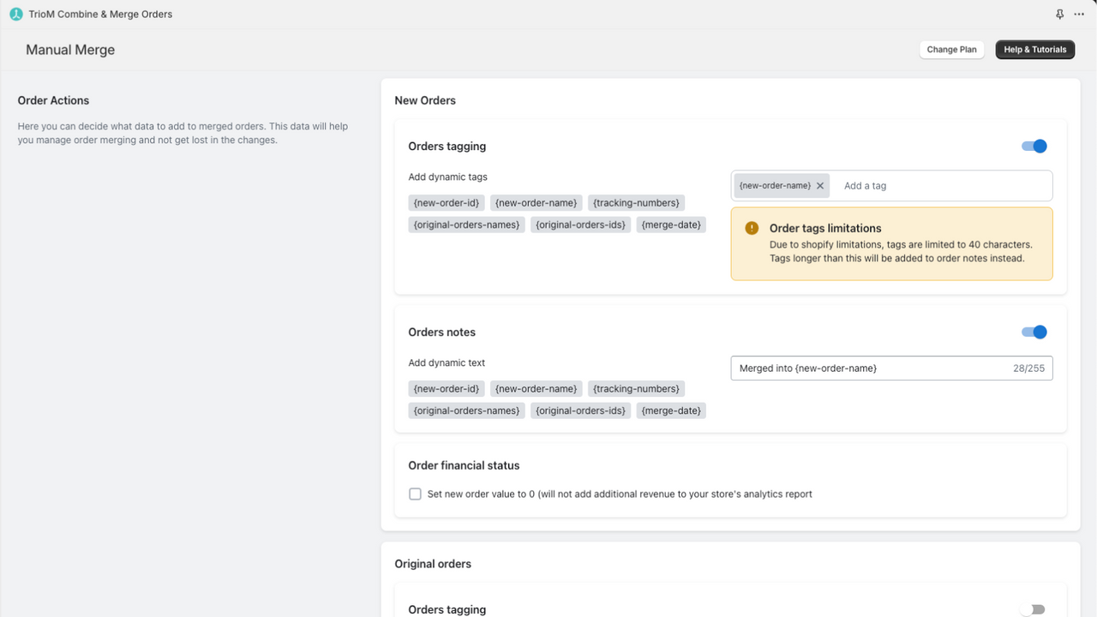Click the warning icon in tags limitations banner
1097x617 pixels.
(752, 228)
